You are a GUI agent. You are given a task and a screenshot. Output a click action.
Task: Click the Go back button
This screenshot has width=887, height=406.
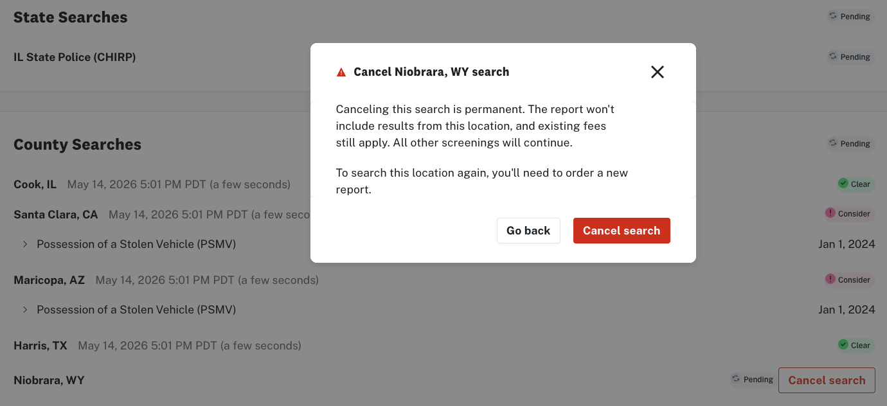pos(528,231)
